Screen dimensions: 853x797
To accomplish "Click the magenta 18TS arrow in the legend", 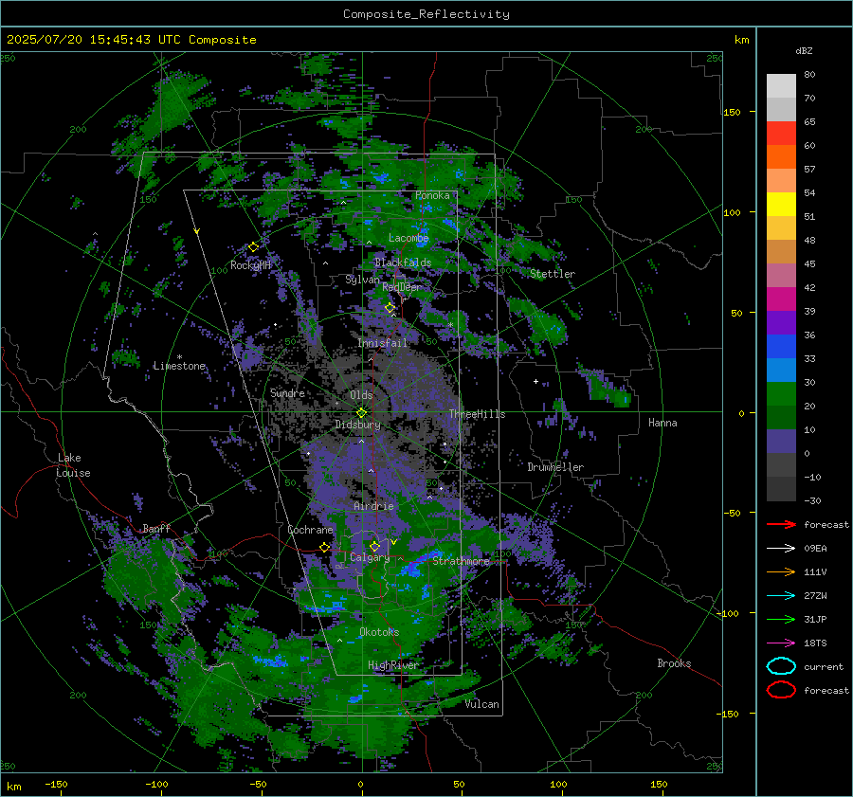I will click(x=781, y=643).
